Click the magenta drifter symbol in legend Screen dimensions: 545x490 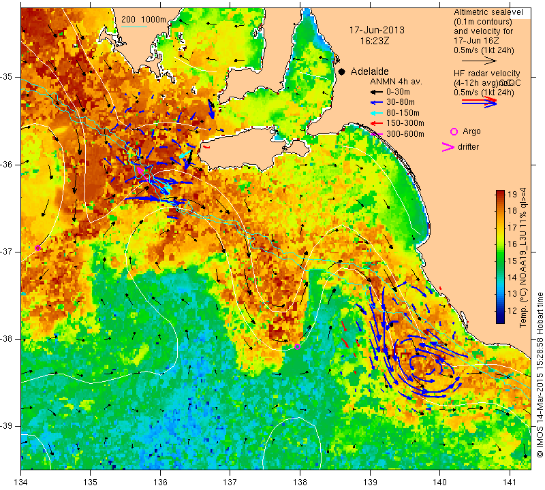point(448,147)
